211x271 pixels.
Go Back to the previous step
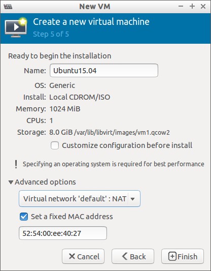[133, 256]
